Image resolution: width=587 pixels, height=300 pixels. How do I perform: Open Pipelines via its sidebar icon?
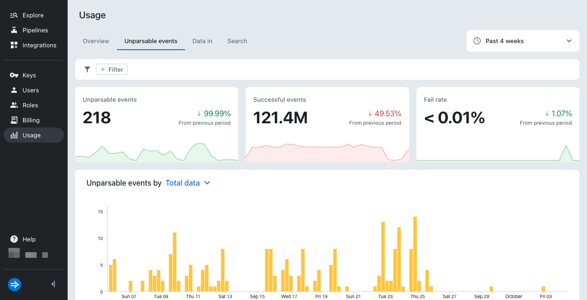14,30
